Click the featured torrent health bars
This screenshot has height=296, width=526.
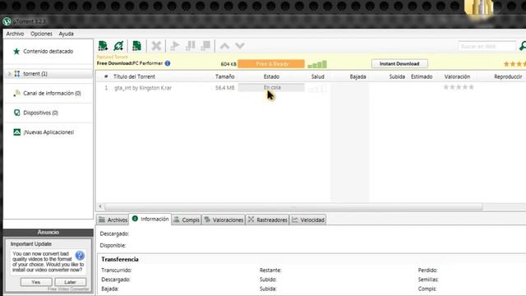coord(317,64)
